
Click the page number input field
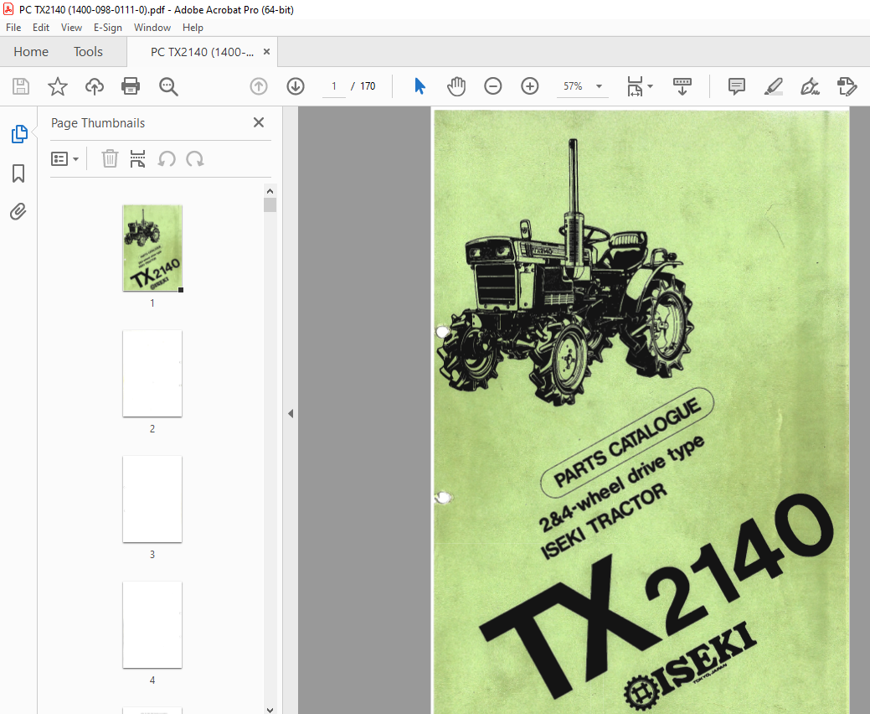[334, 86]
